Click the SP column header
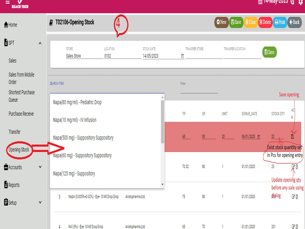This screenshot has height=229, width=305. point(204,114)
